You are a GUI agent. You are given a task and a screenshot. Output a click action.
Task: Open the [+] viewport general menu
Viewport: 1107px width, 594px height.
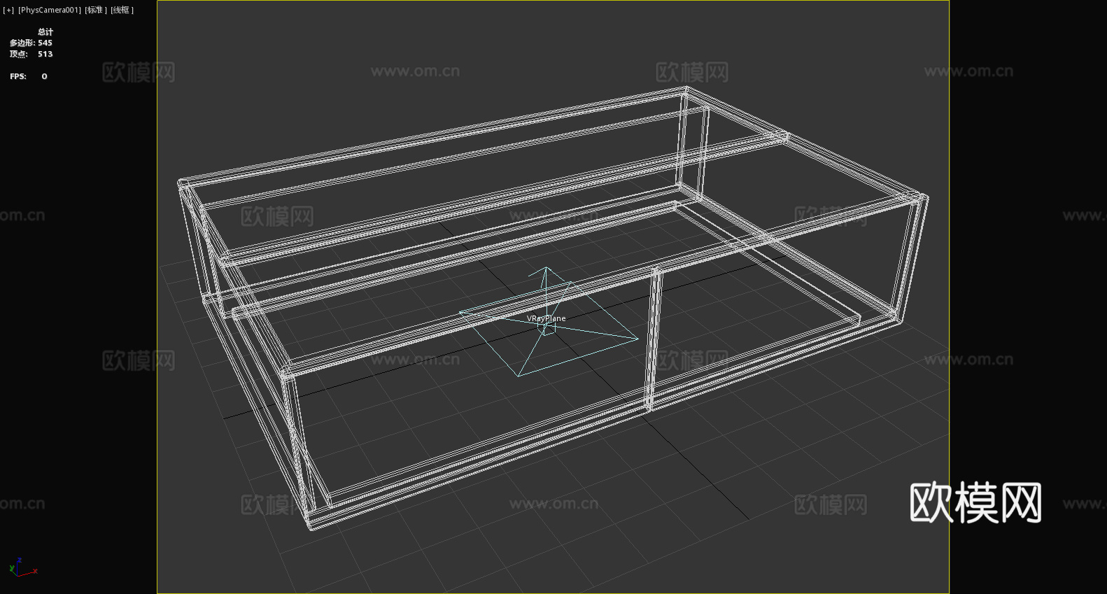8,10
